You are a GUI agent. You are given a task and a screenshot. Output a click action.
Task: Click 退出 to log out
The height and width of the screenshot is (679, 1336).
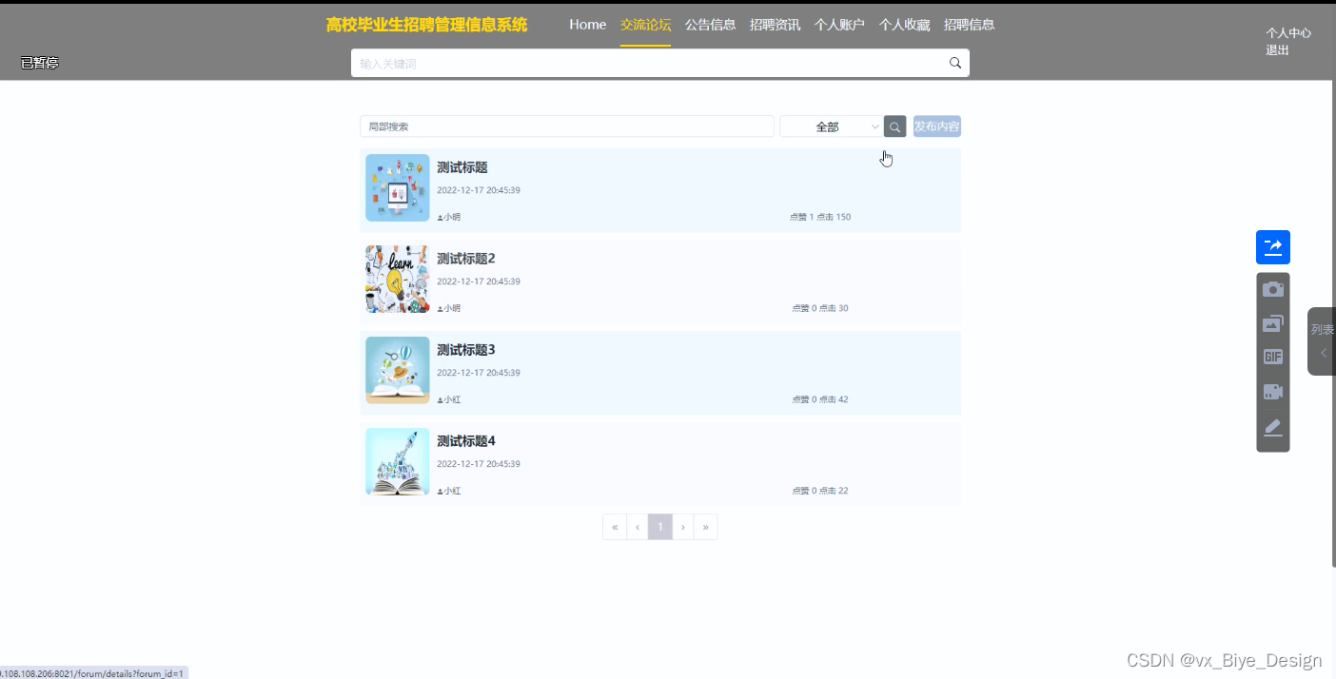1277,50
